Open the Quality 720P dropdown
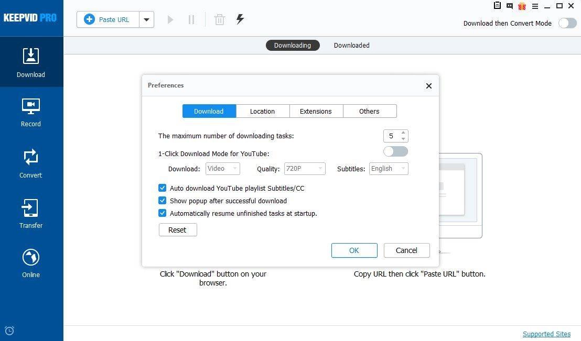The height and width of the screenshot is (341, 581). pyautogui.click(x=305, y=169)
